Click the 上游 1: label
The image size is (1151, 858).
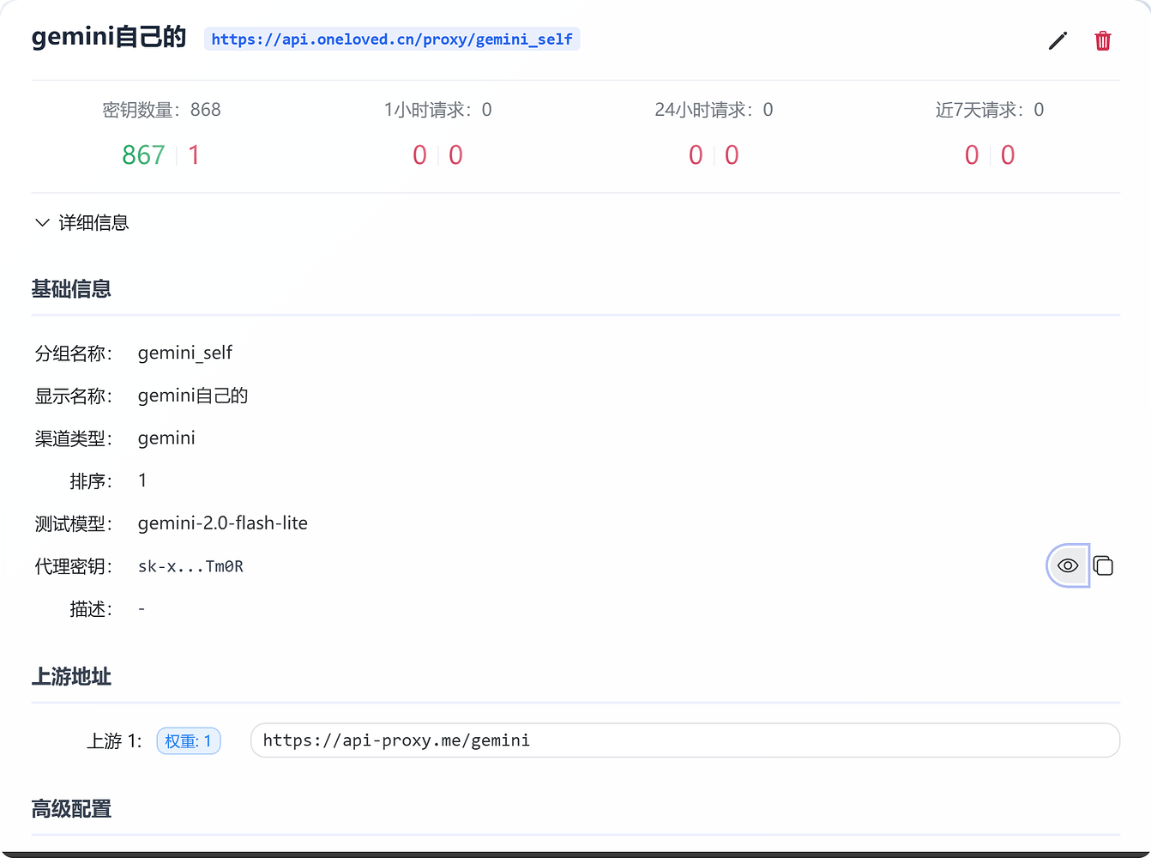click(x=114, y=741)
